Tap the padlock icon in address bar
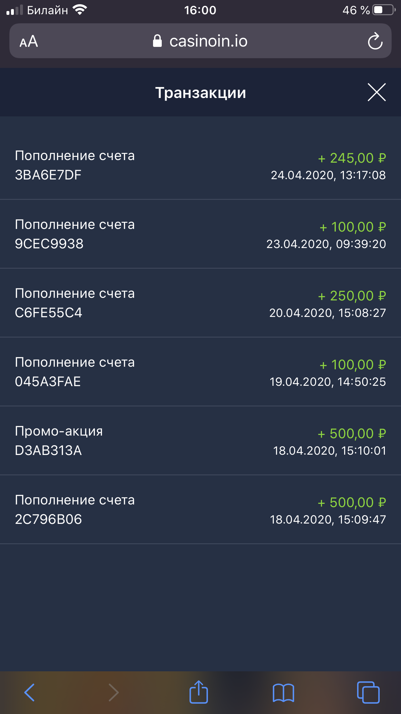 click(157, 41)
